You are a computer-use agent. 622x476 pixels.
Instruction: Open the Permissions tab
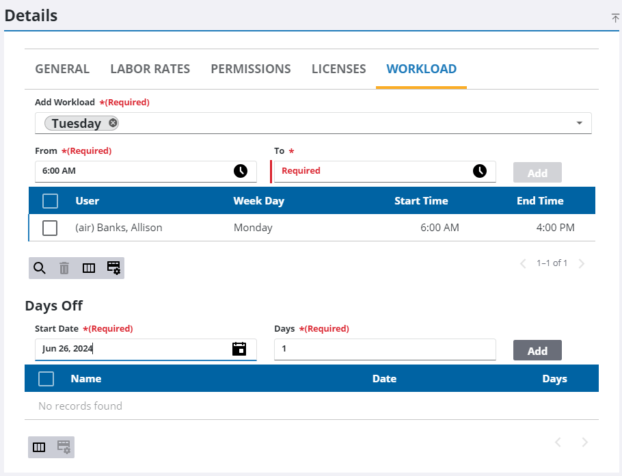[x=250, y=69]
